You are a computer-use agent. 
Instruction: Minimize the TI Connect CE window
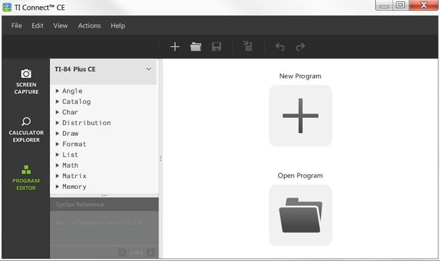pos(384,5)
